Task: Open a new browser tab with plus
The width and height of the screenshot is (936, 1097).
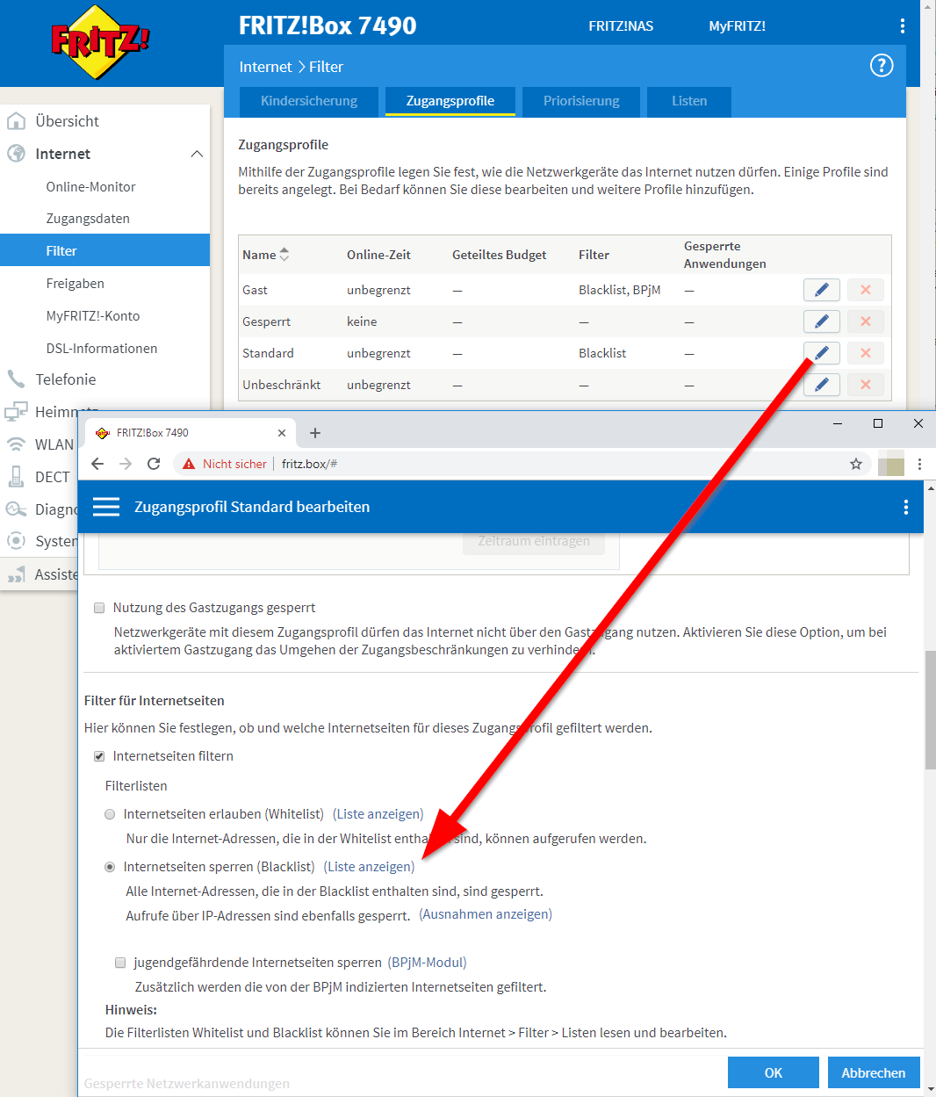Action: coord(315,433)
